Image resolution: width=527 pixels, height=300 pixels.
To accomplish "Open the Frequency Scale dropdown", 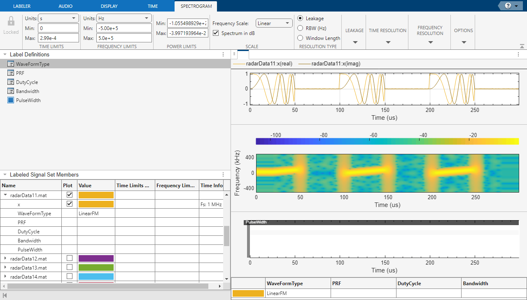I will click(x=274, y=23).
